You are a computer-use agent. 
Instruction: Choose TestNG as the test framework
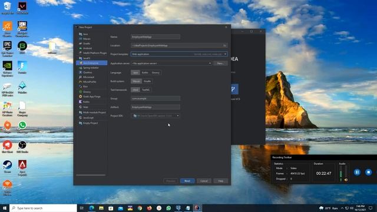point(145,90)
